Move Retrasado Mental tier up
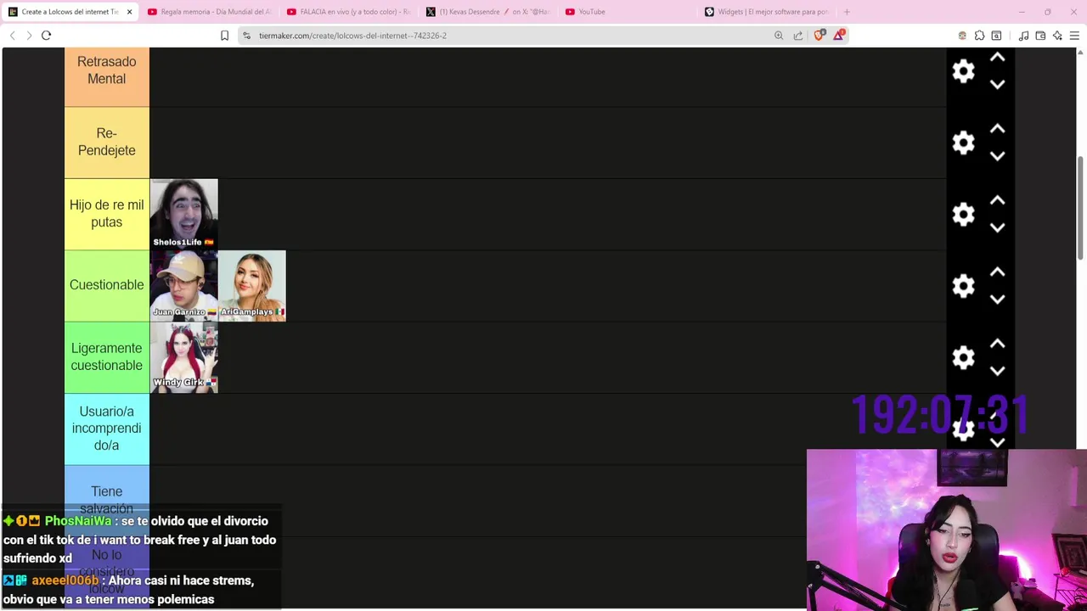This screenshot has width=1087, height=611. pos(998,58)
